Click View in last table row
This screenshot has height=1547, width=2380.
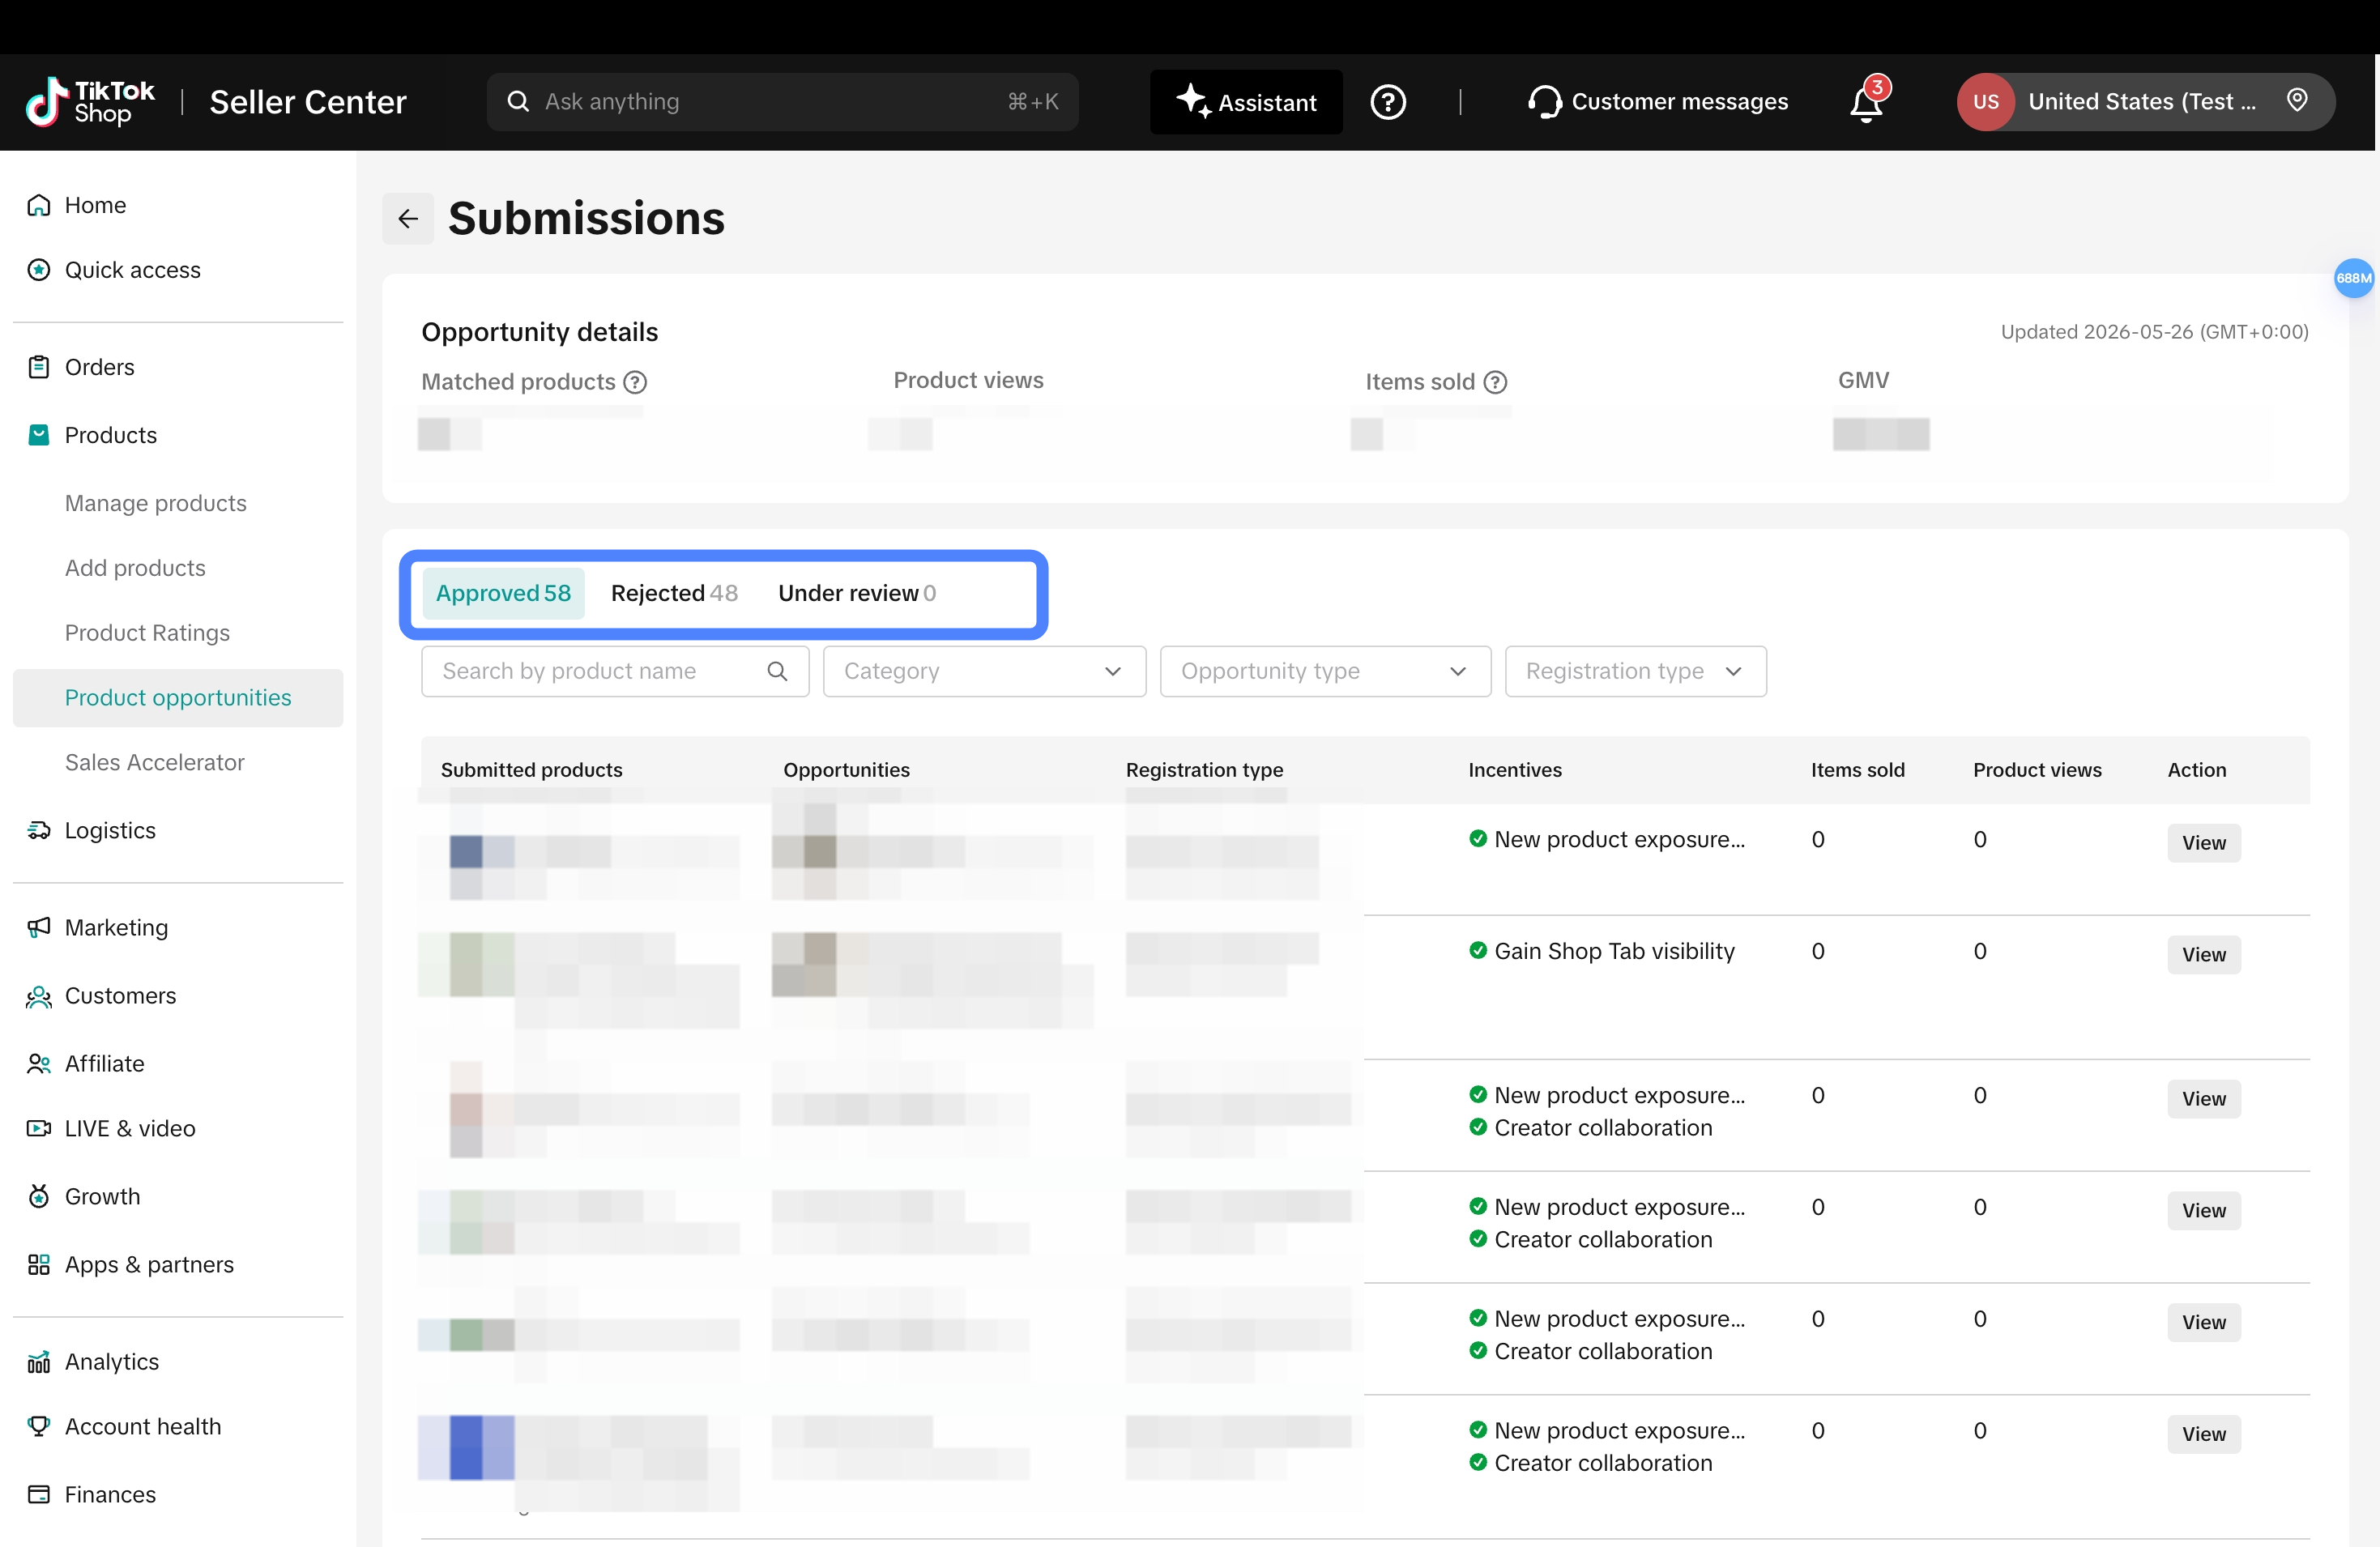coord(2203,1434)
